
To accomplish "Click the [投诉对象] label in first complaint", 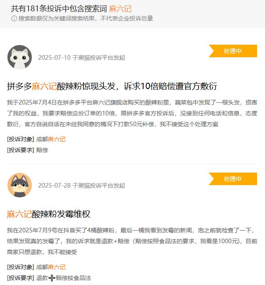I will click(x=20, y=139).
